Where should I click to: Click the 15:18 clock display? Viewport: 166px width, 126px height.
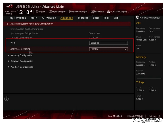(x=23, y=12)
